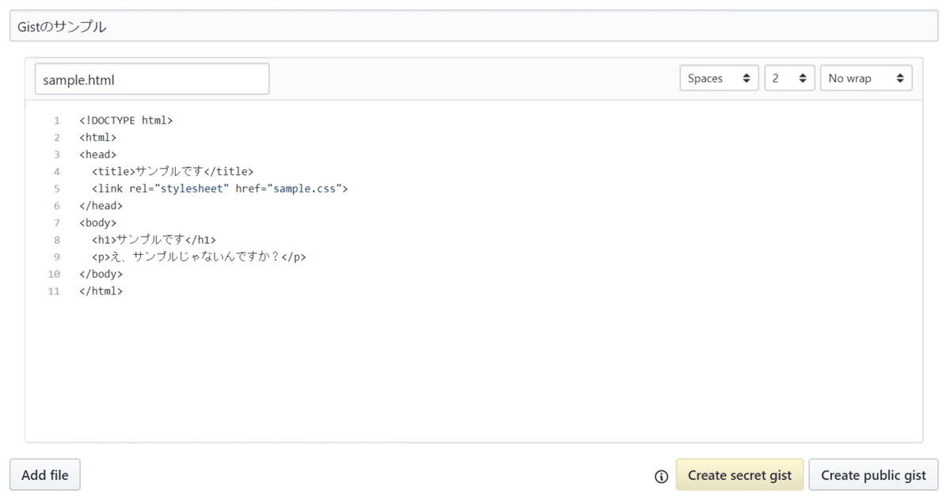This screenshot has width=950, height=502.
Task: Place cursor in the paragraph tag line
Action: 198,257
